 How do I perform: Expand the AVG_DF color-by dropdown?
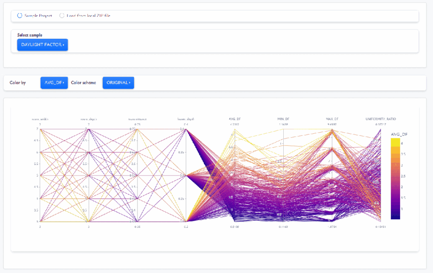54,83
